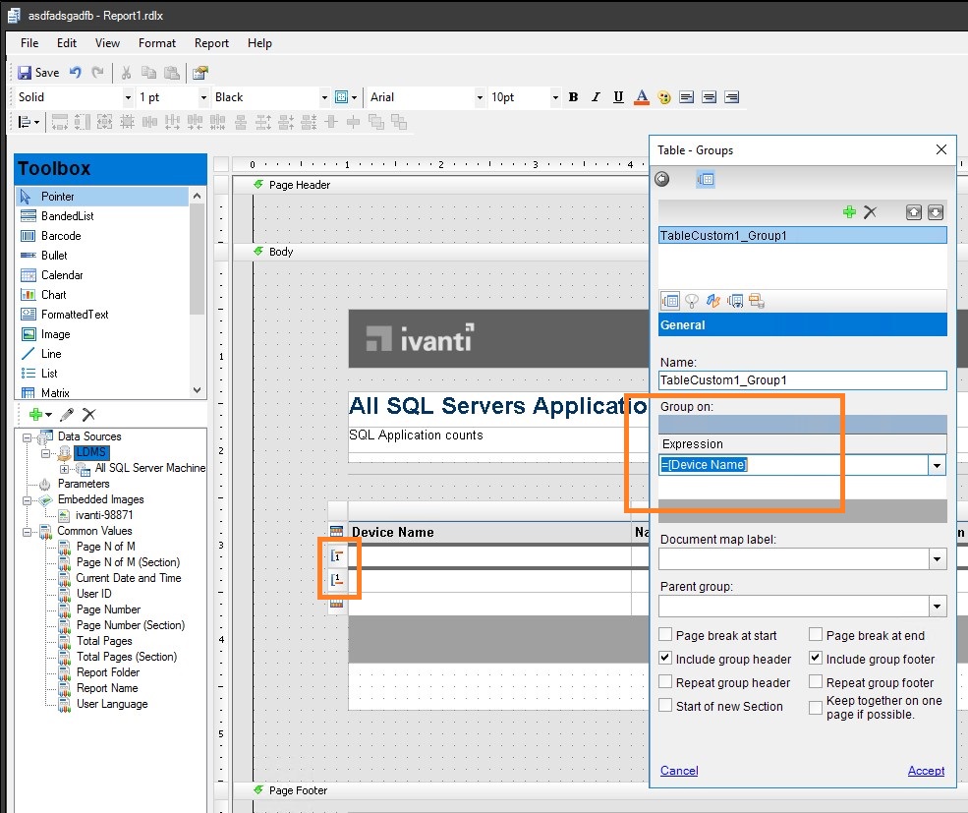
Task: Uncheck Include group footer
Action: tap(815, 659)
